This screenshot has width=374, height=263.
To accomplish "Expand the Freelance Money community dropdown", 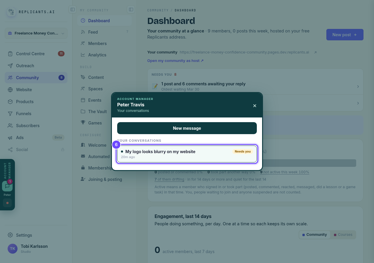I will (x=36, y=33).
